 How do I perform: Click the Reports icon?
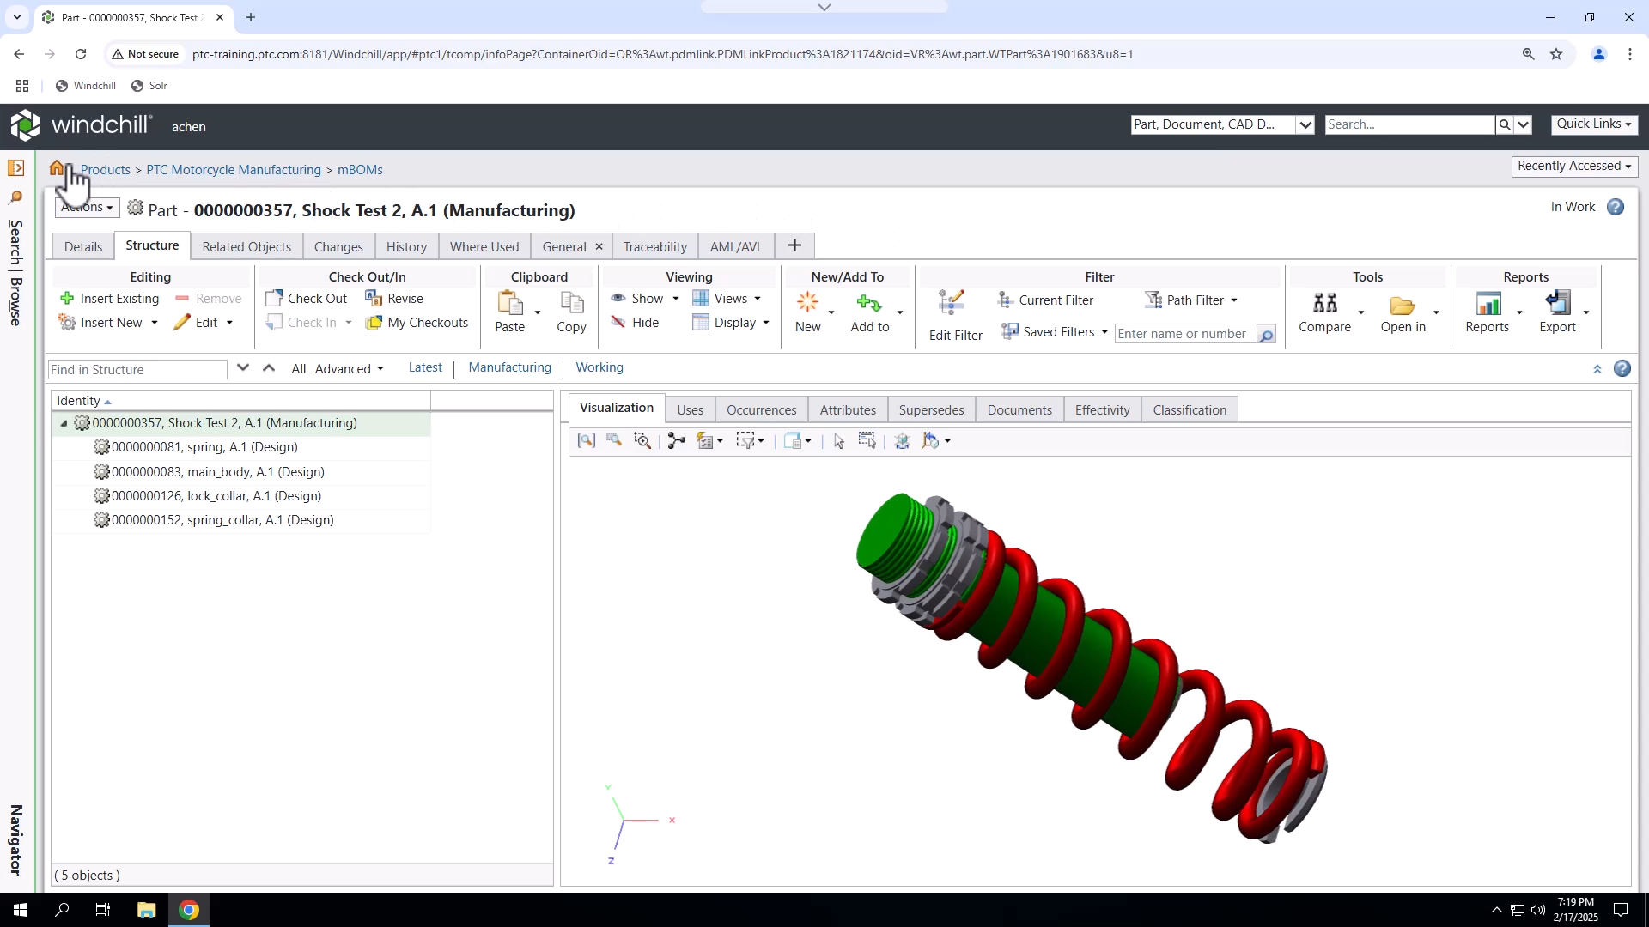1488,305
